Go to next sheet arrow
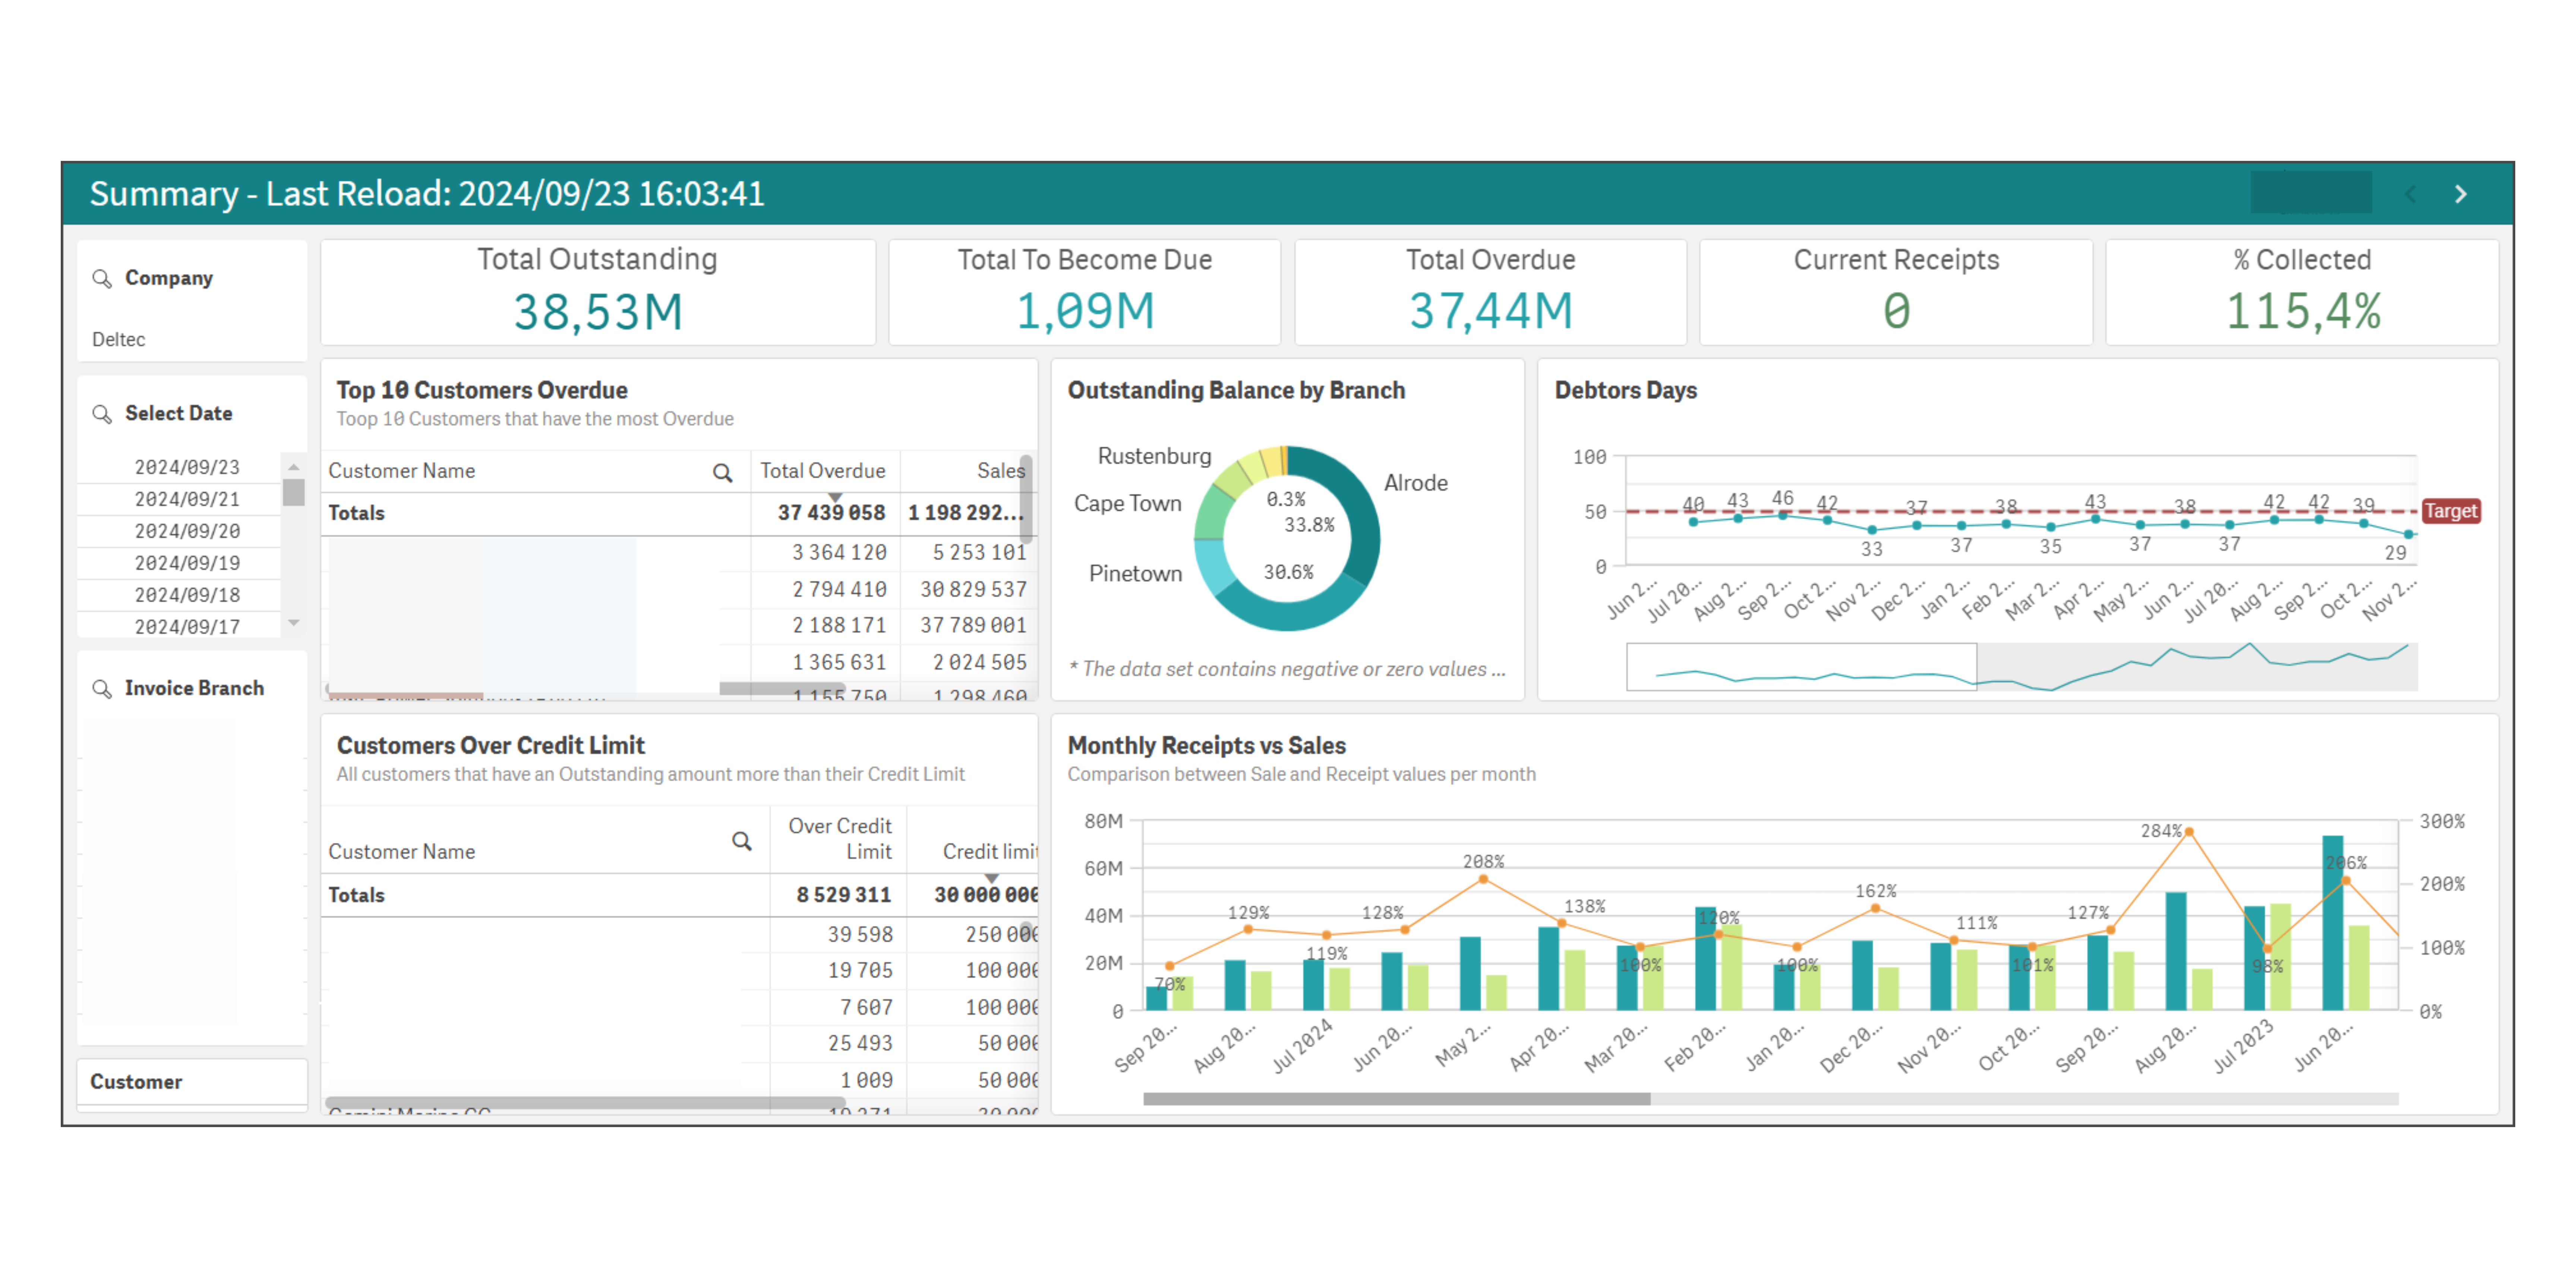Screen dimensions: 2576x1288 (x=2460, y=194)
